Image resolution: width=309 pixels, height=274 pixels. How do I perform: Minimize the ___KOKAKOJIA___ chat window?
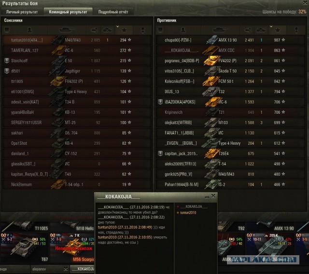pos(207,197)
